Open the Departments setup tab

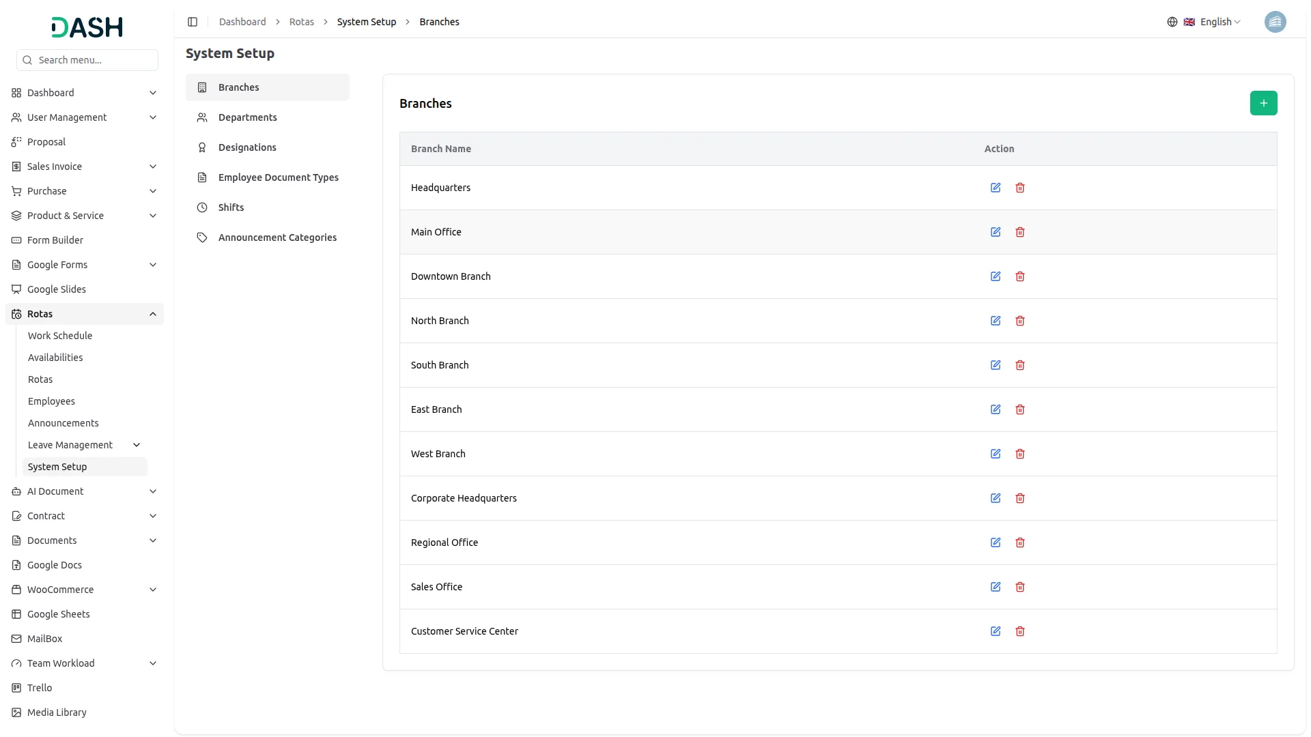pyautogui.click(x=247, y=117)
